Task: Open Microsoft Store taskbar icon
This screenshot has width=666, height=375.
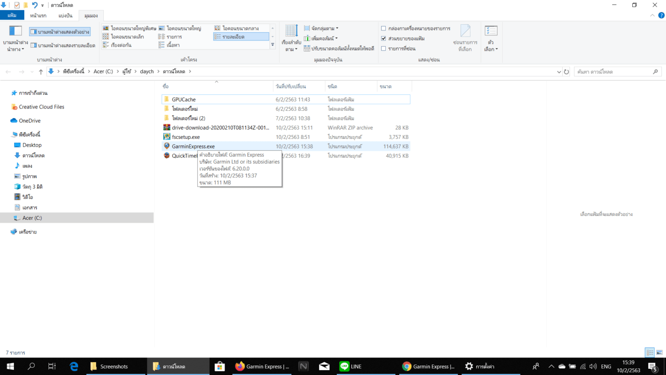Action: click(219, 366)
